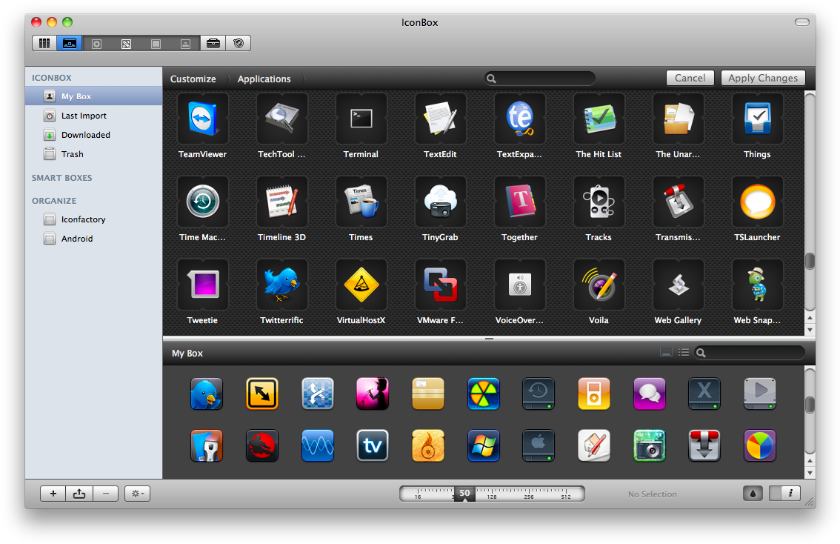Switch My Box to grid view
This screenshot has width=840, height=544.
click(667, 353)
